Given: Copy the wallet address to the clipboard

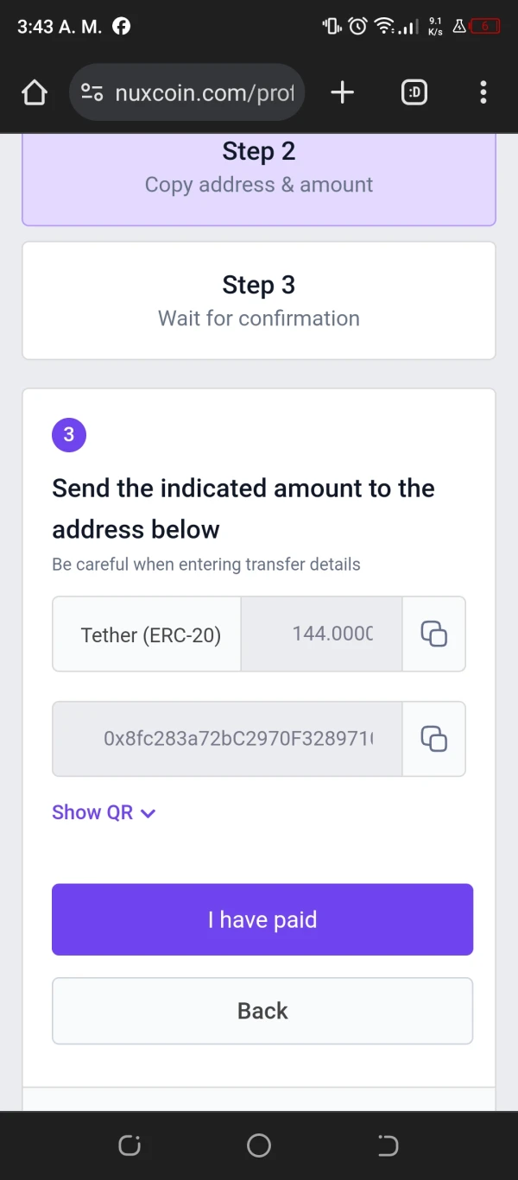Looking at the screenshot, I should pyautogui.click(x=433, y=739).
